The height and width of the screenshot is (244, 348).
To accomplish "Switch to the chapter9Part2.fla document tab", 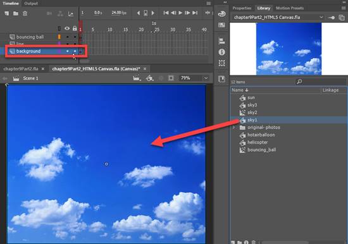I will tap(21, 69).
